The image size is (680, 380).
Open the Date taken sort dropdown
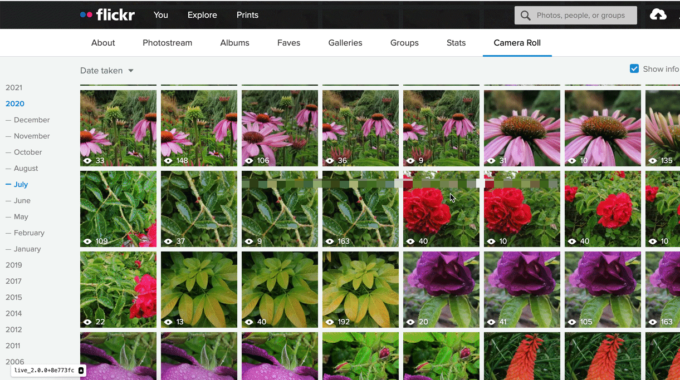pyautogui.click(x=107, y=71)
